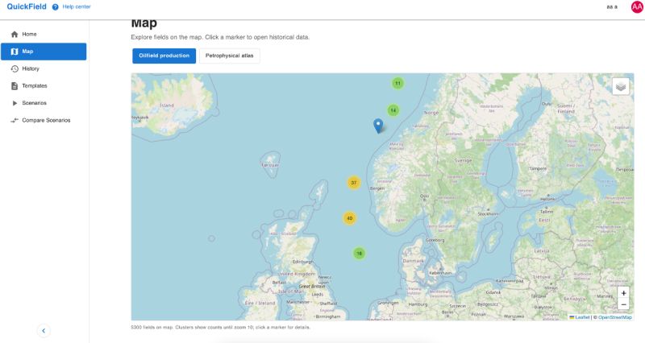Screen dimensions: 645x343
Task: Open the map layers control
Action: click(621, 86)
